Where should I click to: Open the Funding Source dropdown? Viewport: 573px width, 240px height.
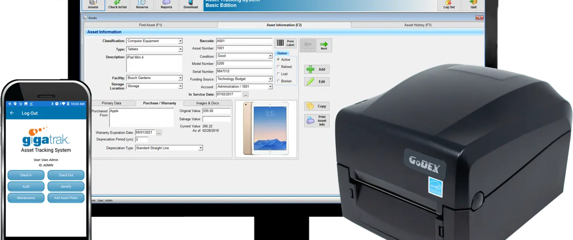pyautogui.click(x=270, y=79)
